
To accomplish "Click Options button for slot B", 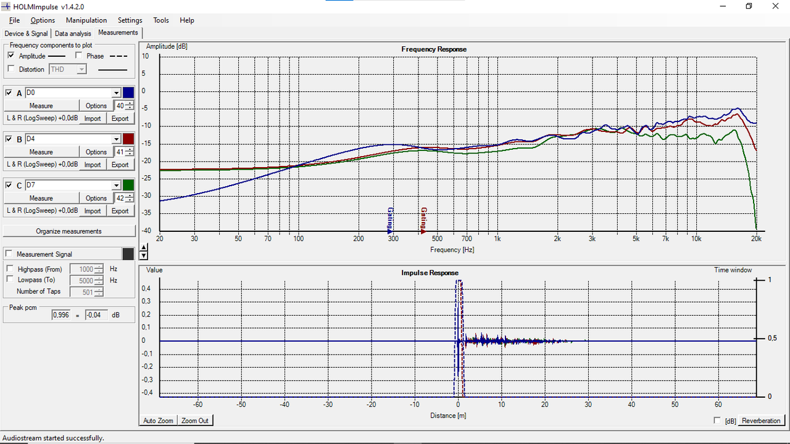I will pyautogui.click(x=96, y=152).
